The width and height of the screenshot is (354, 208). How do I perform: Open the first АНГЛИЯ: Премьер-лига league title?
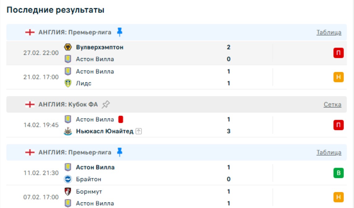coord(75,32)
